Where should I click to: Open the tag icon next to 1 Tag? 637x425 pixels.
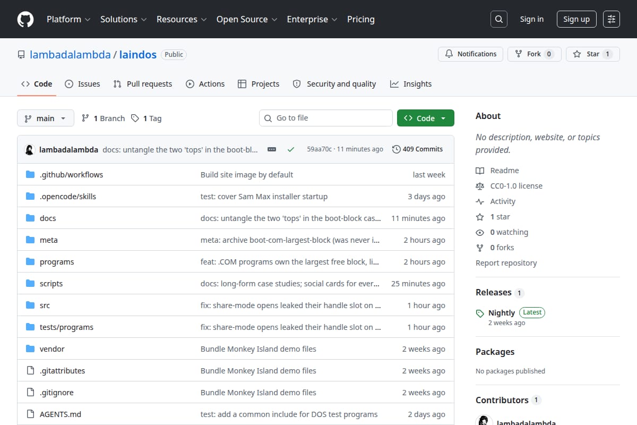(x=135, y=118)
